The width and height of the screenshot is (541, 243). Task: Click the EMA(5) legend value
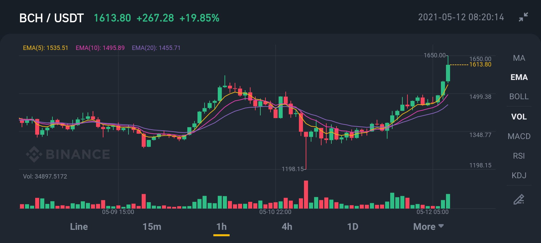click(46, 48)
